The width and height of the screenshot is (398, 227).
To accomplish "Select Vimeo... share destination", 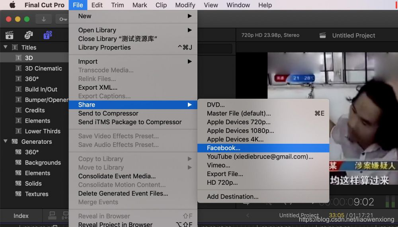I will coord(263,165).
